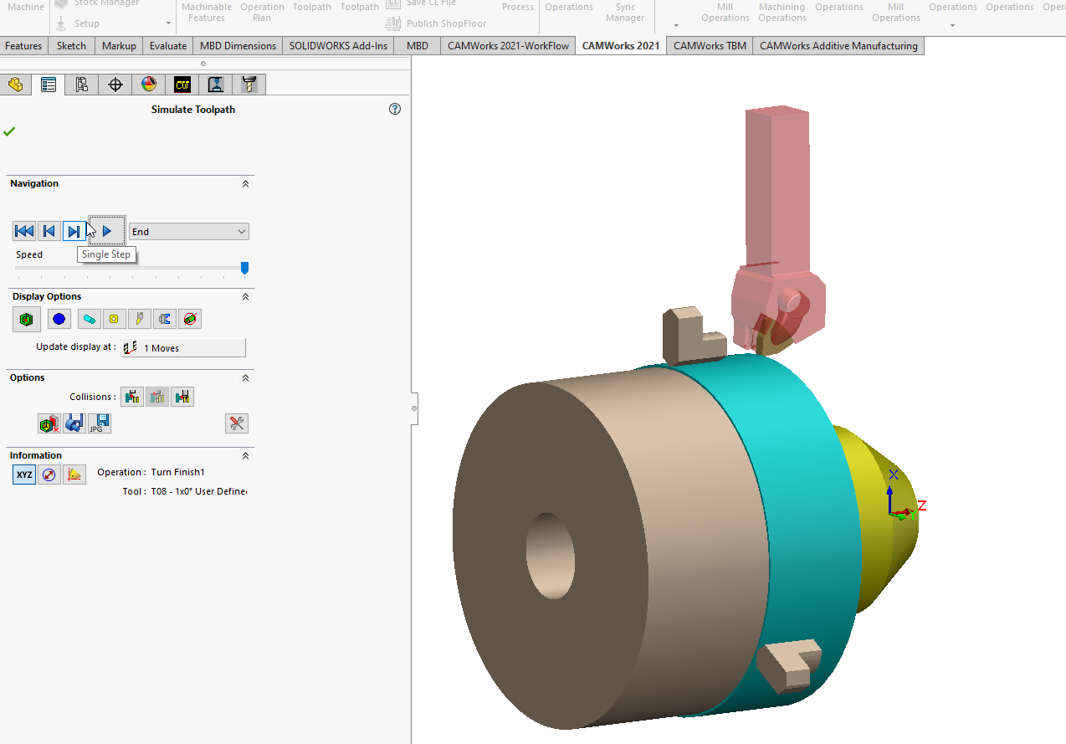Select the Turn Finish1 operation text
This screenshot has width=1066, height=744.
point(177,472)
